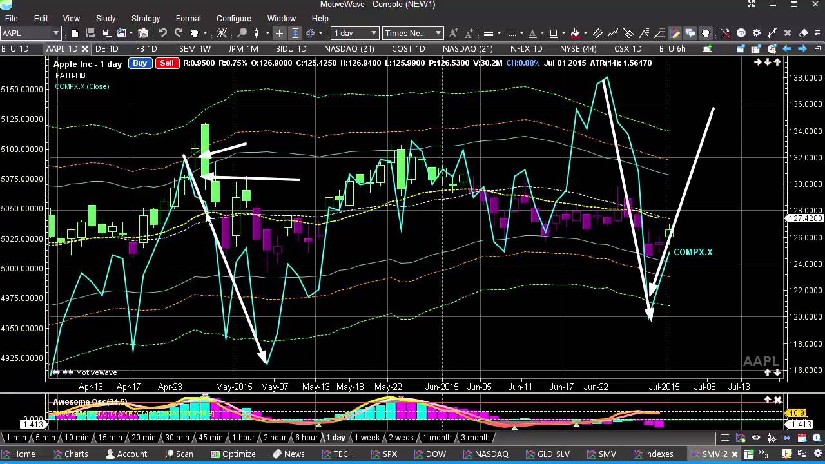Select the 1 week interval button
The width and height of the screenshot is (825, 464).
click(x=367, y=438)
